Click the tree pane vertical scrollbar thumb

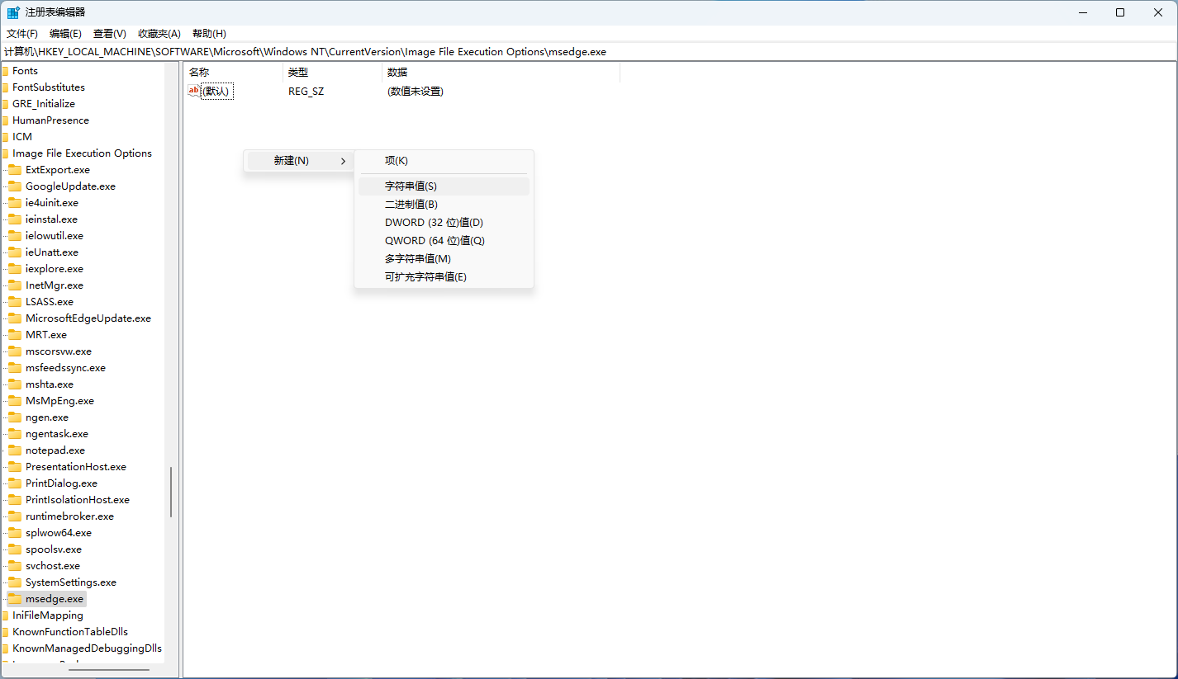click(x=171, y=492)
